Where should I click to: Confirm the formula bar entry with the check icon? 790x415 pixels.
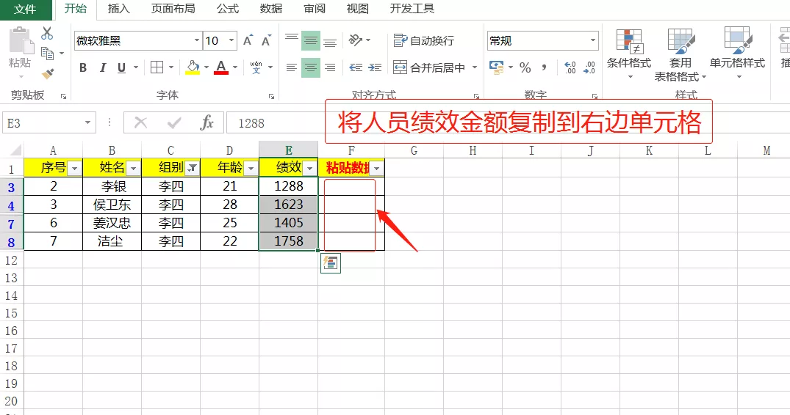click(174, 122)
